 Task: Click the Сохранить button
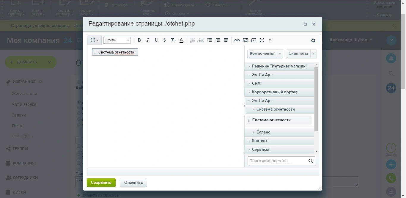101,183
